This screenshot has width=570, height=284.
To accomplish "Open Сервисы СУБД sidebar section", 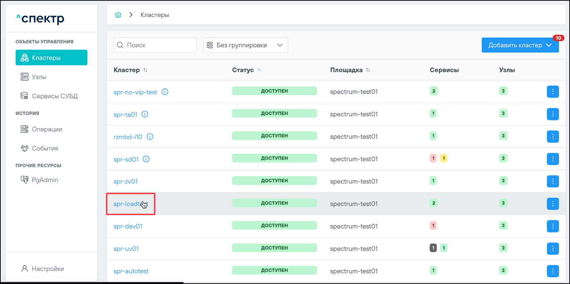I will (x=54, y=96).
